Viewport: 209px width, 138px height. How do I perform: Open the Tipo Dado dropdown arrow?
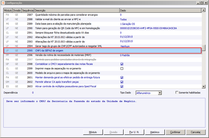coord(160,93)
